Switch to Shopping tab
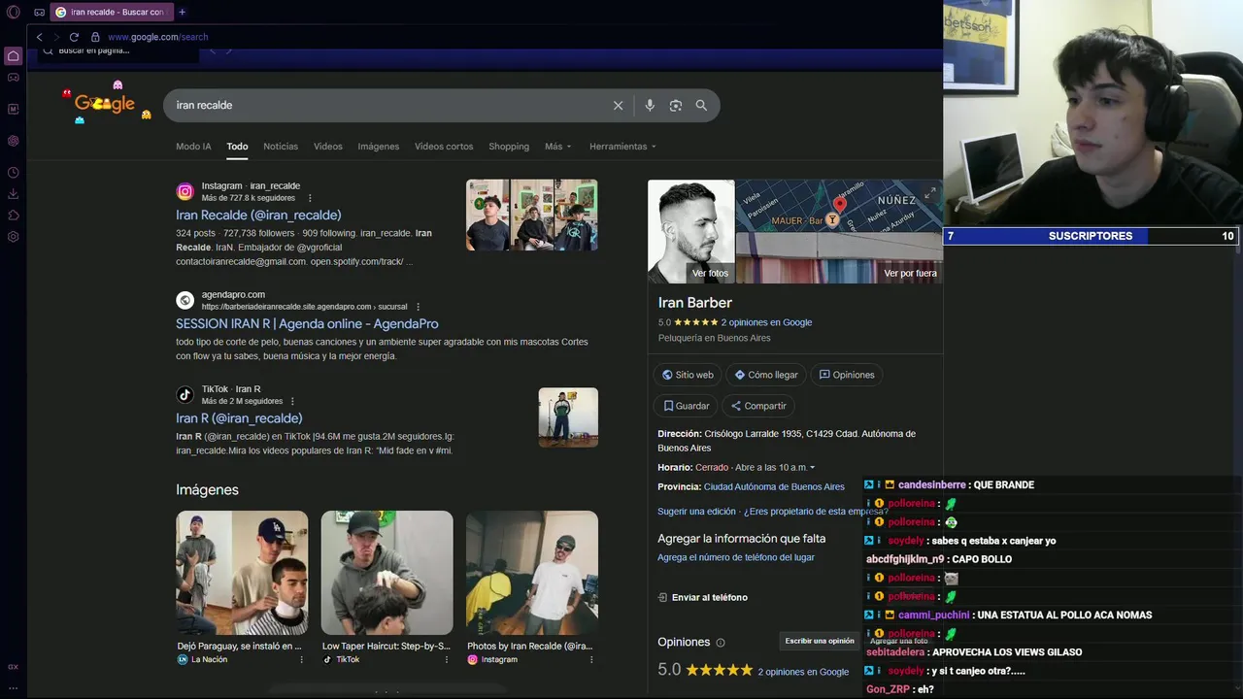1243x699 pixels. click(509, 147)
